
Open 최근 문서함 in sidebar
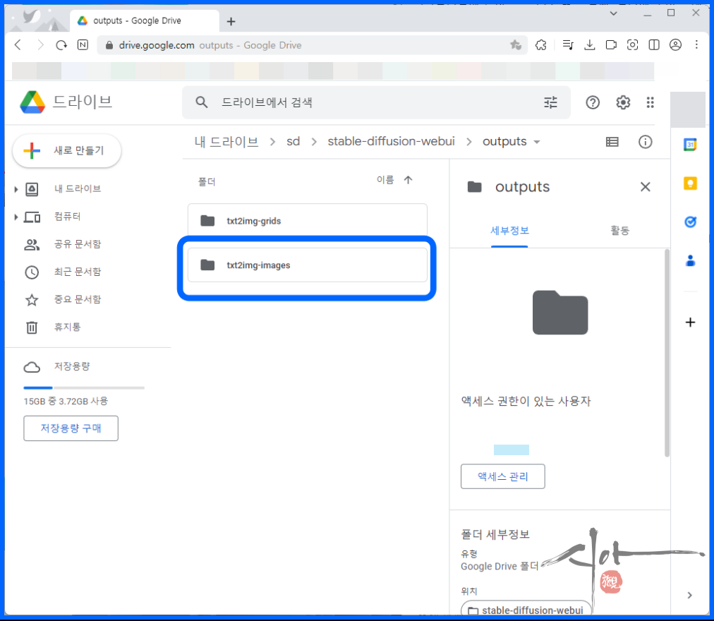pyautogui.click(x=78, y=272)
